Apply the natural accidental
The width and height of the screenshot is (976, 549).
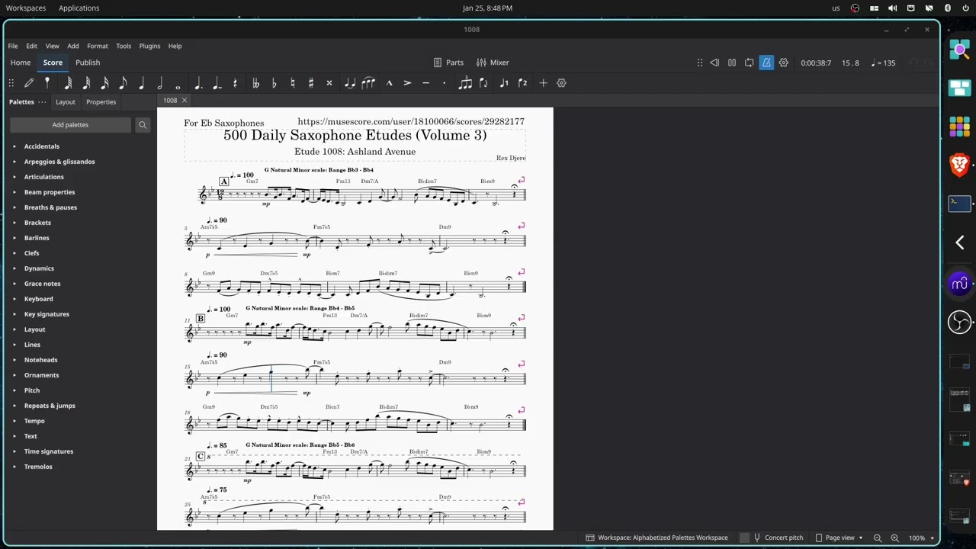click(x=292, y=83)
